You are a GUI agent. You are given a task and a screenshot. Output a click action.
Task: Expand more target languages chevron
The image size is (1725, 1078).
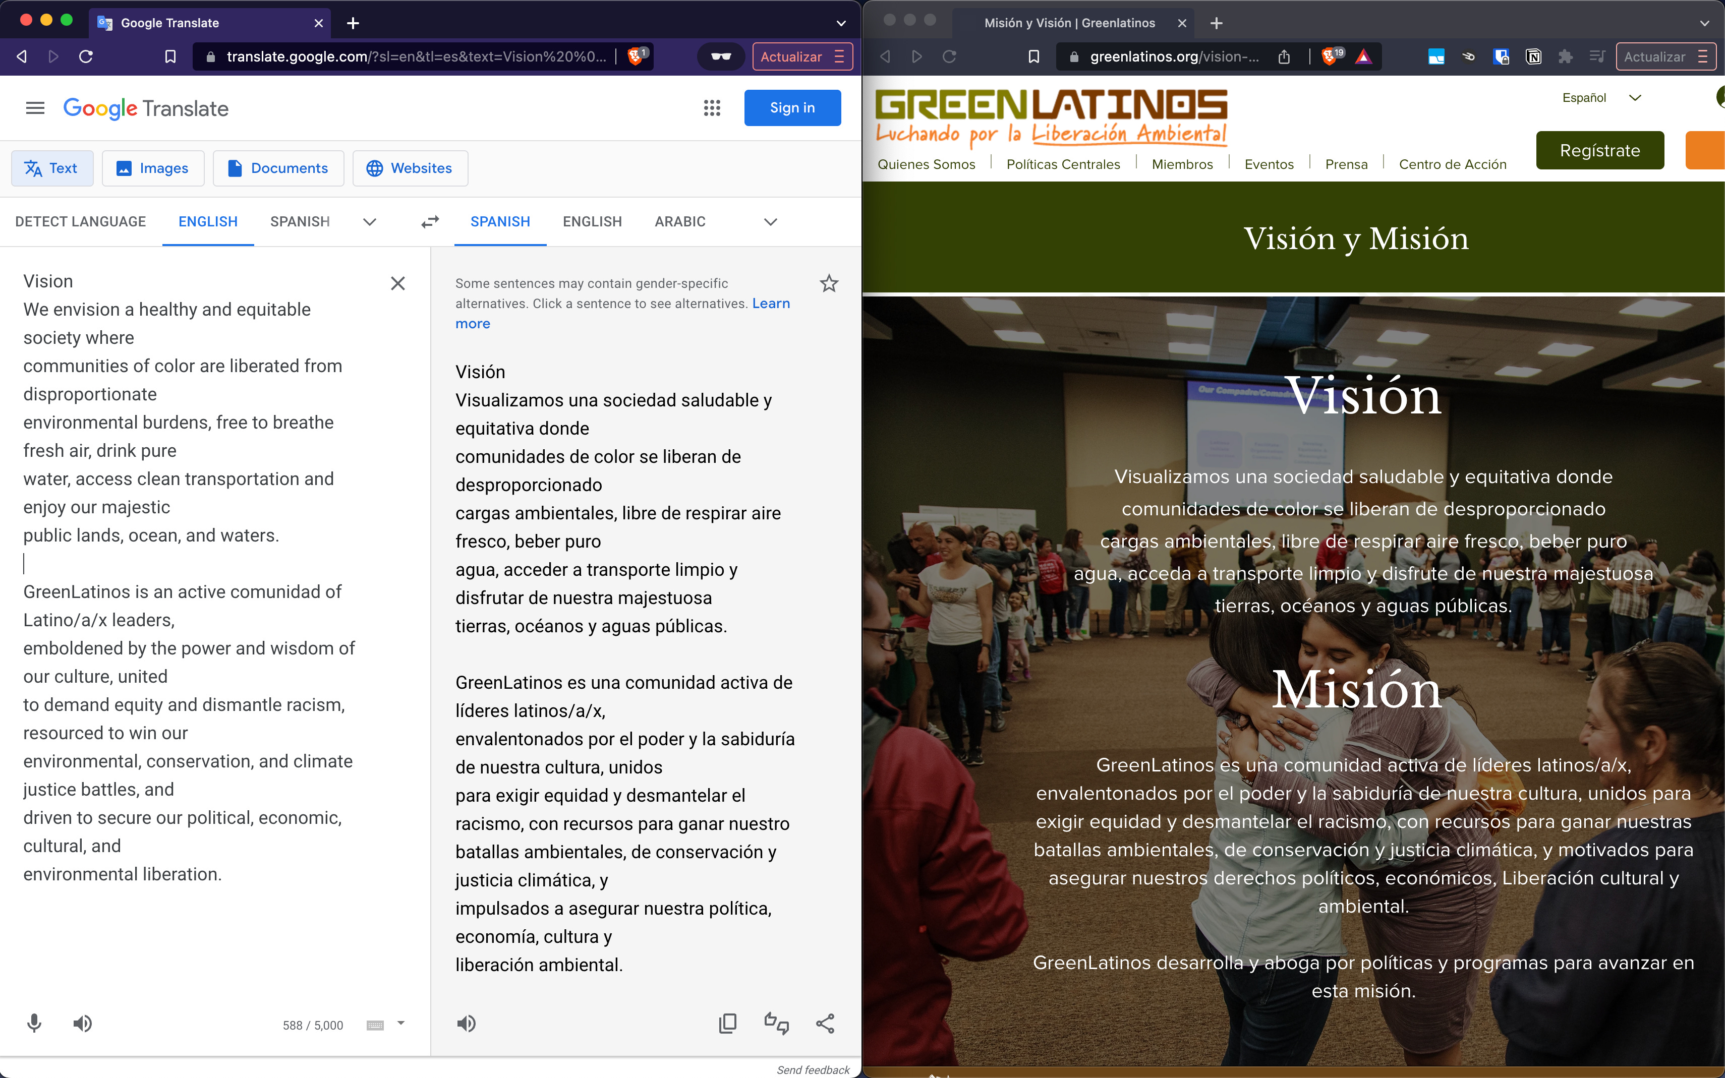click(x=770, y=222)
